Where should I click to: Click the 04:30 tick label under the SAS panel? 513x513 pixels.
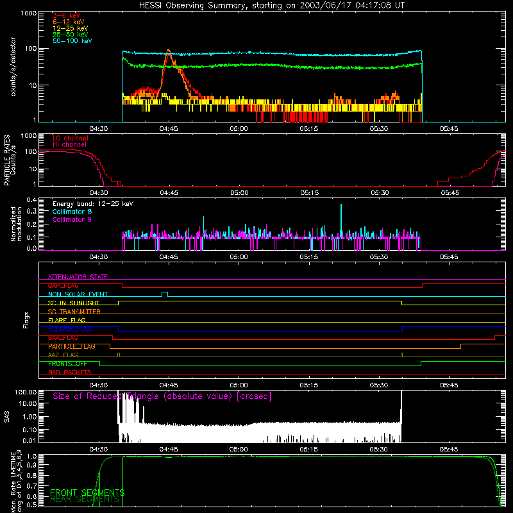99,450
